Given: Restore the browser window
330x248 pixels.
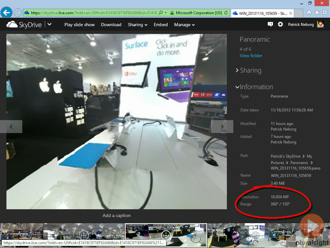Looking at the screenshot, I should [x=310, y=3].
